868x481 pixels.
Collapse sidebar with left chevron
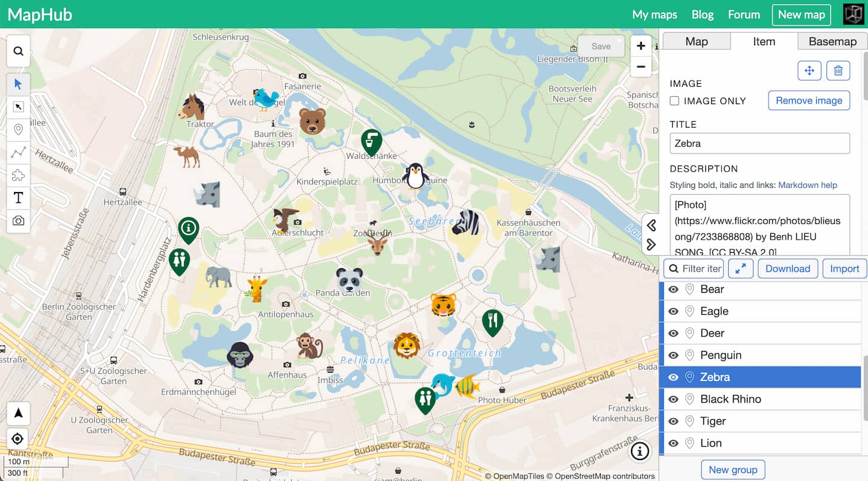651,225
